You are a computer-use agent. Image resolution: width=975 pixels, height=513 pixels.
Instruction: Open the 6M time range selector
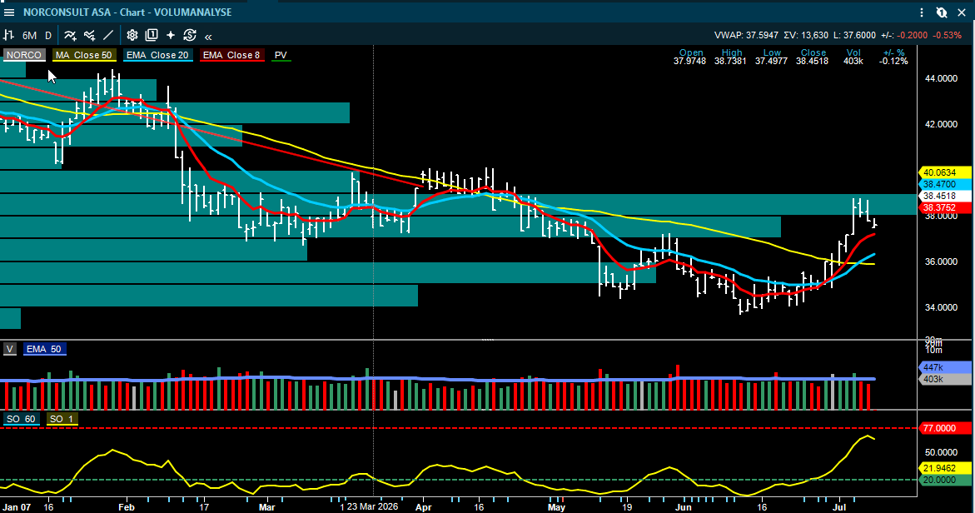(29, 36)
